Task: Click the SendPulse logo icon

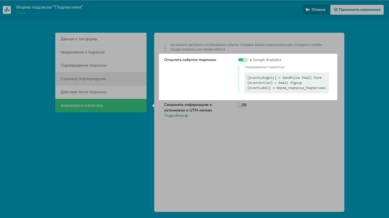Action: (x=7, y=10)
